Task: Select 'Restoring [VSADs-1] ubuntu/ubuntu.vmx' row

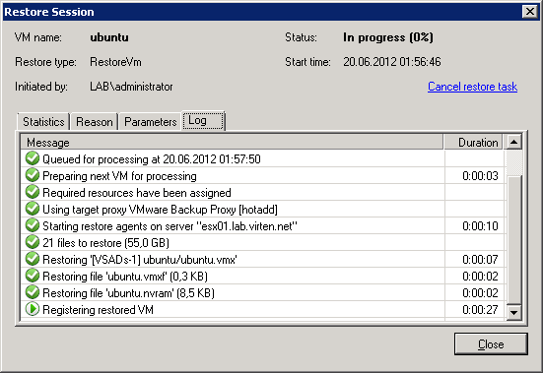Action: tap(262, 259)
